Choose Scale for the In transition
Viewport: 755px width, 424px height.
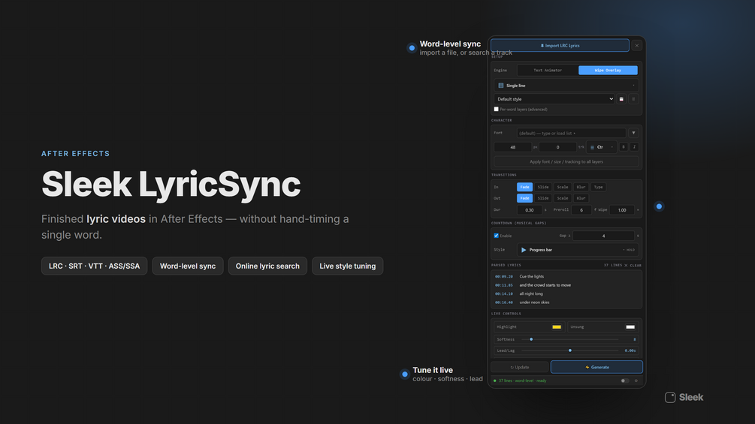tap(563, 187)
